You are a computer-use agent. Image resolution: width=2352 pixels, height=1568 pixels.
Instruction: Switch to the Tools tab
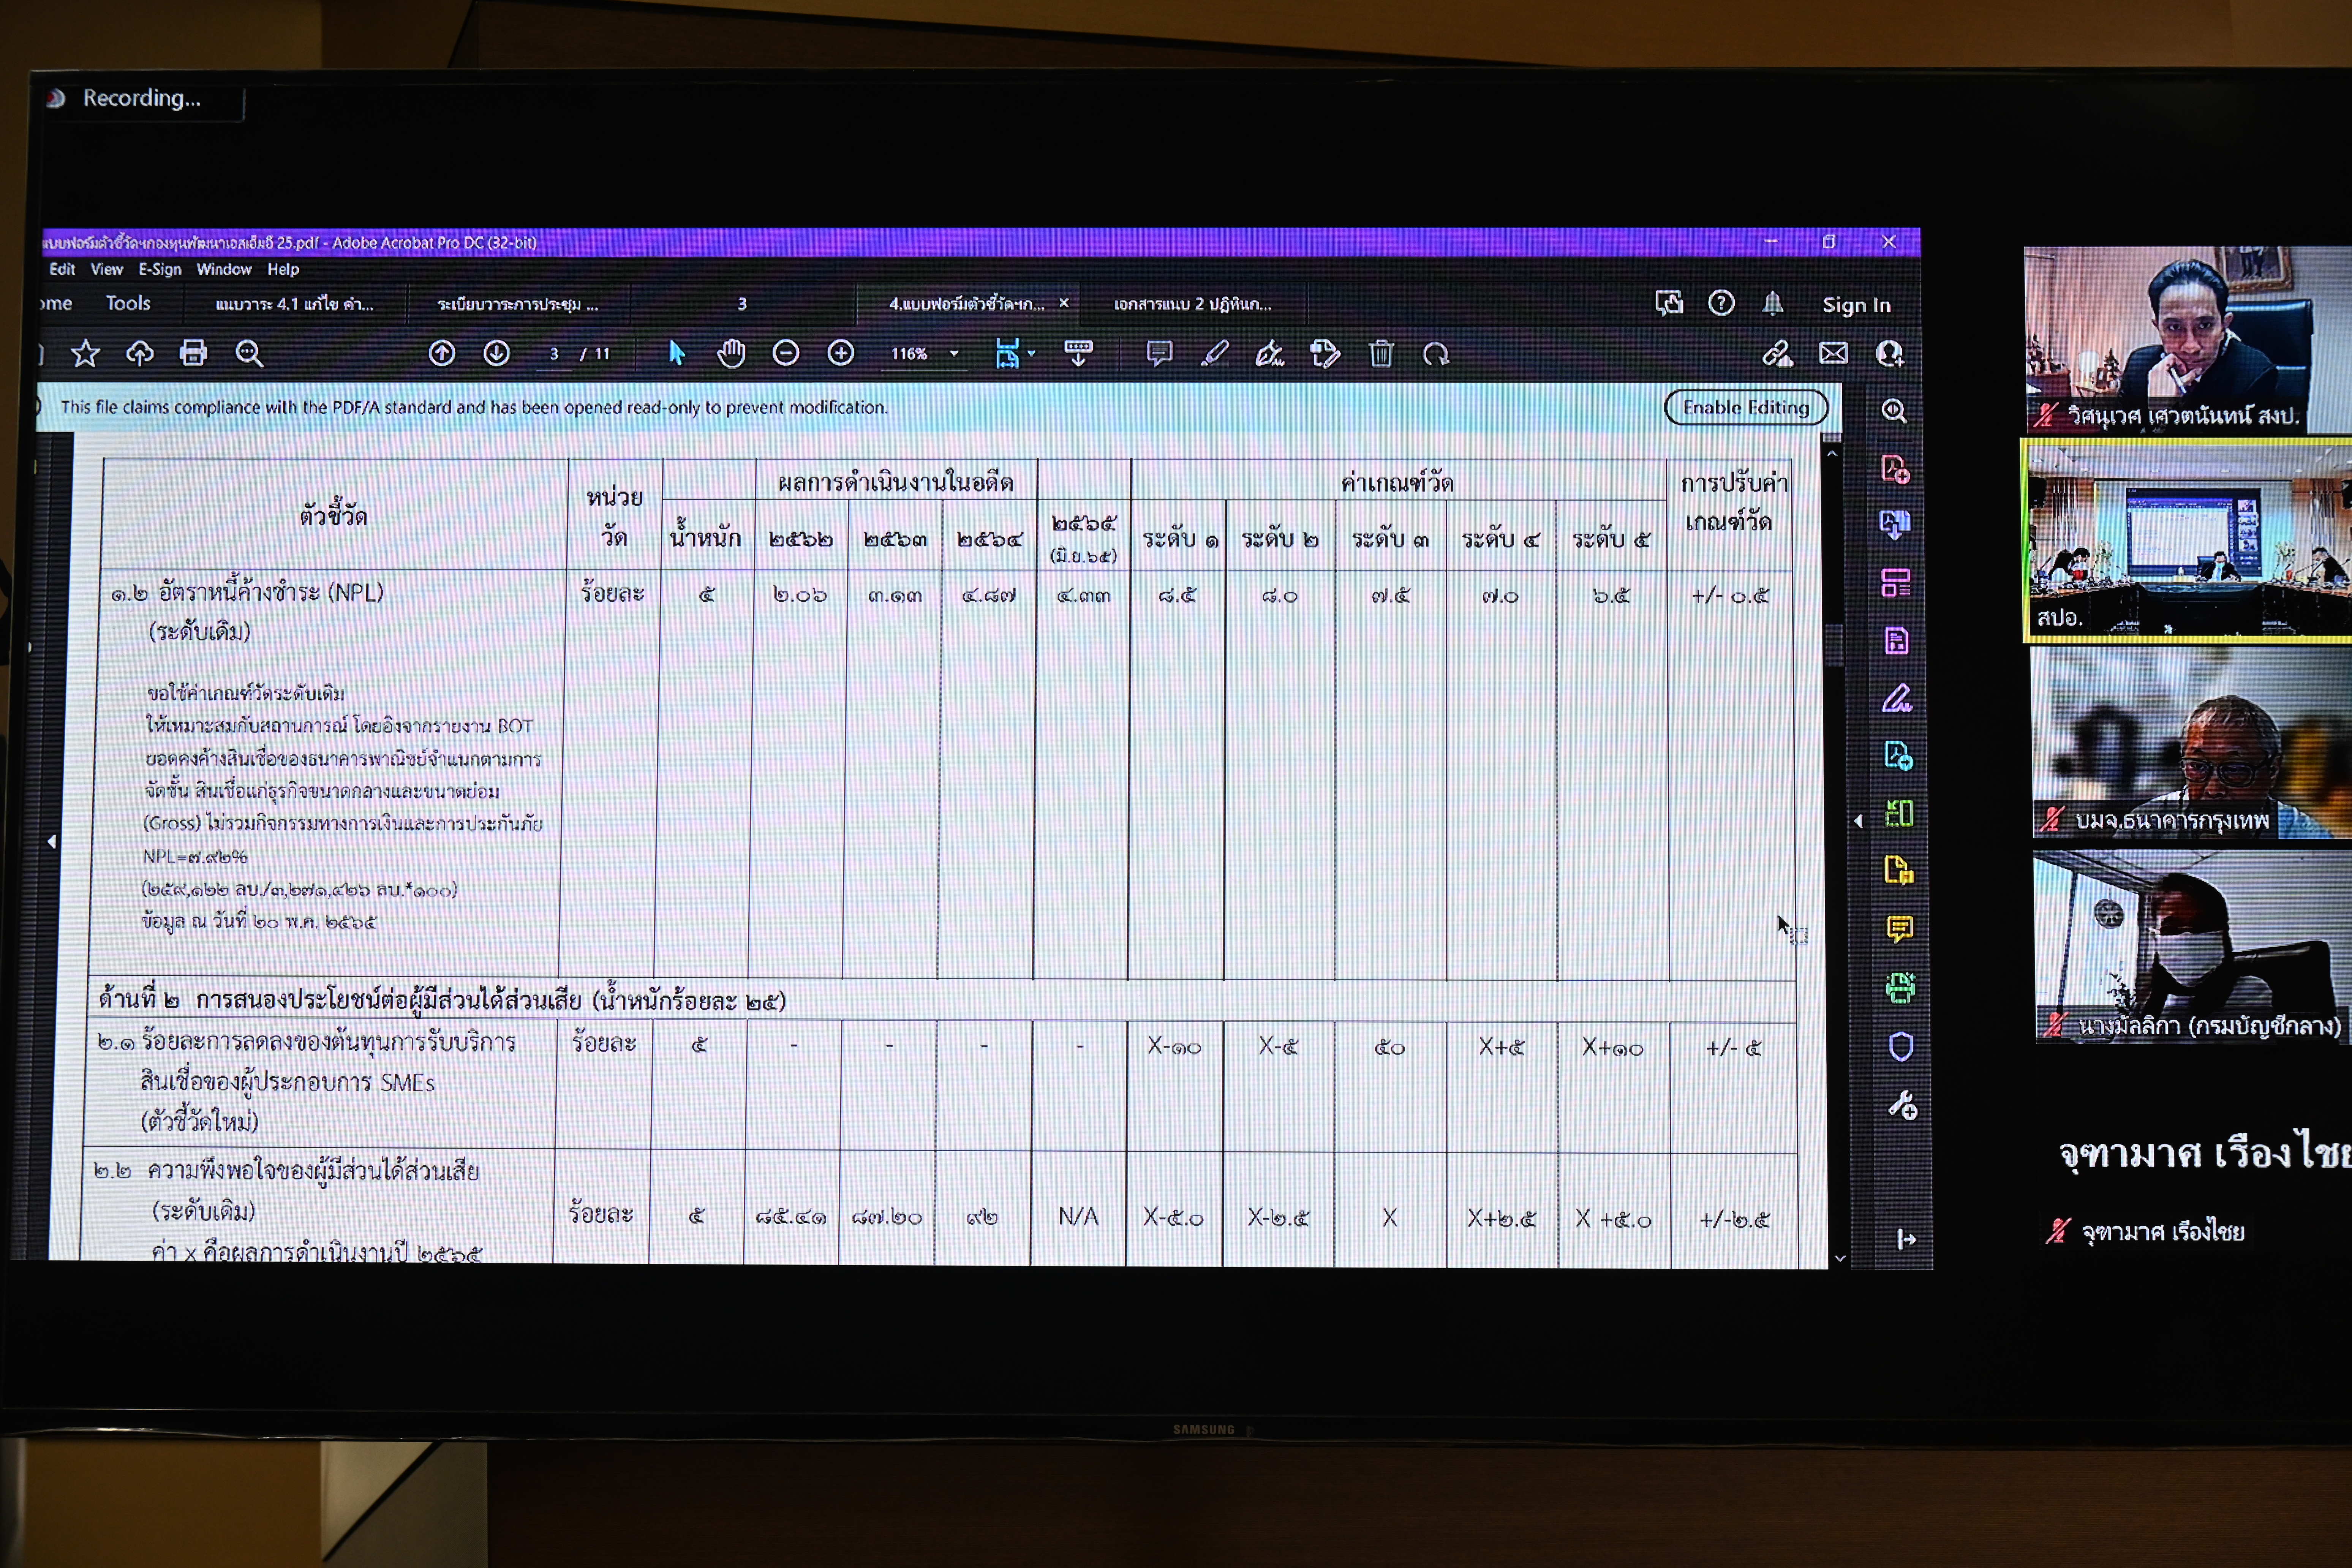[128, 303]
